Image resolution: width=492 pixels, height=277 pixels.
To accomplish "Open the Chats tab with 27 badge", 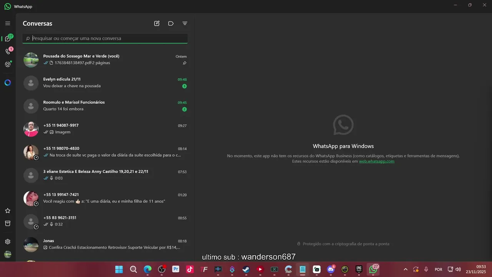I will point(8,38).
